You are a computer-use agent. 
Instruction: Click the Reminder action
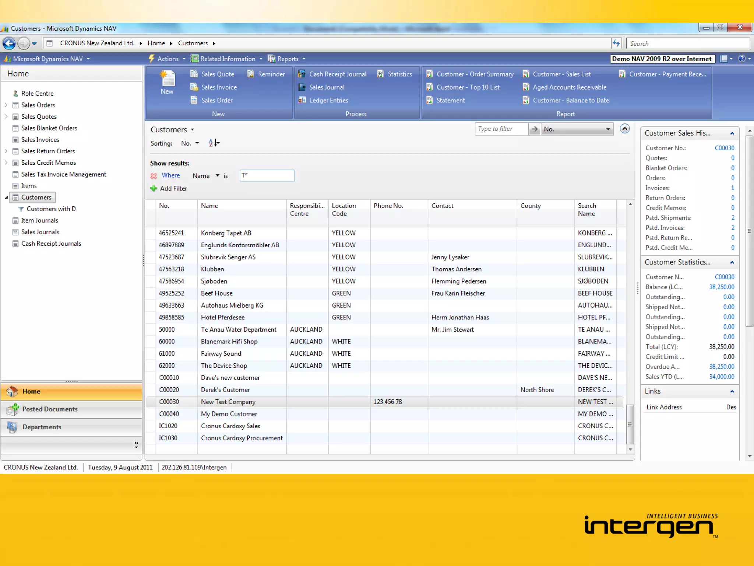pos(266,74)
